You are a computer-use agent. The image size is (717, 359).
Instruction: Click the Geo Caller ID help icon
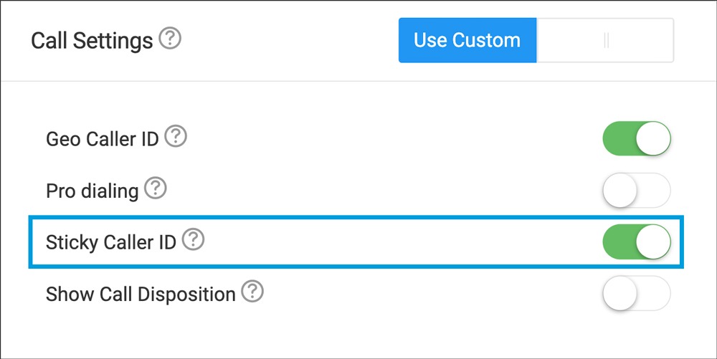coord(176,137)
